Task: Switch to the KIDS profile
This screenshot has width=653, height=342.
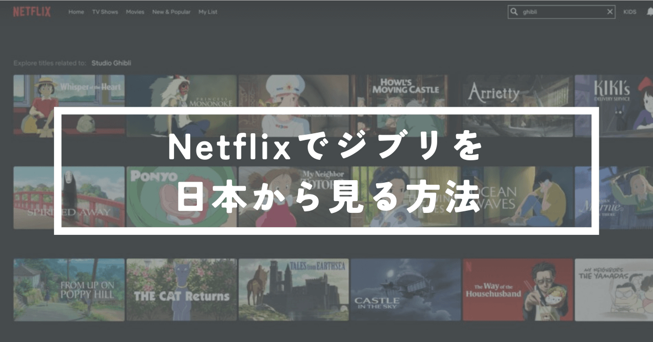Action: (x=630, y=12)
